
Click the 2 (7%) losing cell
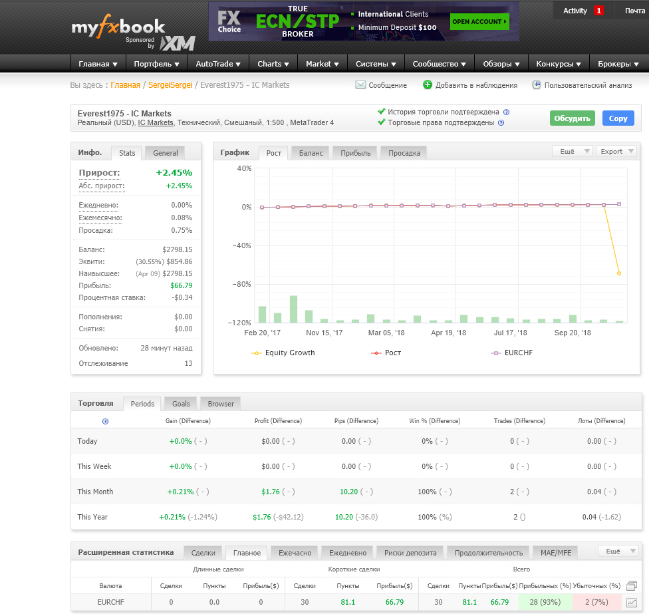pyautogui.click(x=596, y=603)
